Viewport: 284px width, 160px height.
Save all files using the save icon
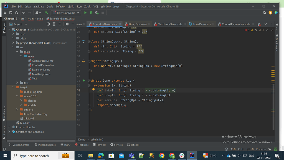pyautogui.click(x=11, y=12)
